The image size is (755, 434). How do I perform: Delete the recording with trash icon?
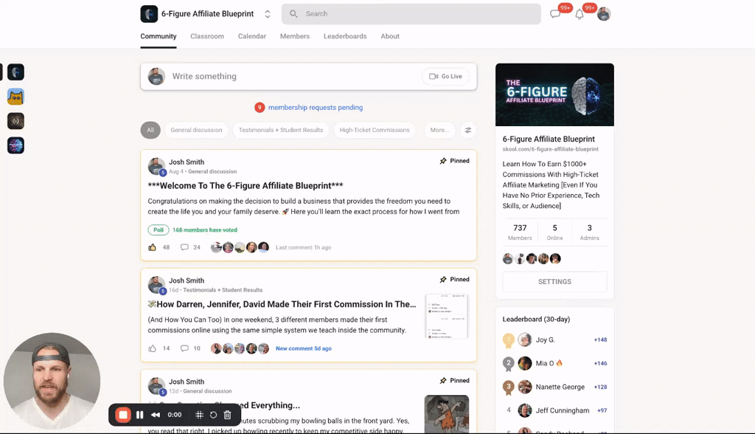coord(228,415)
